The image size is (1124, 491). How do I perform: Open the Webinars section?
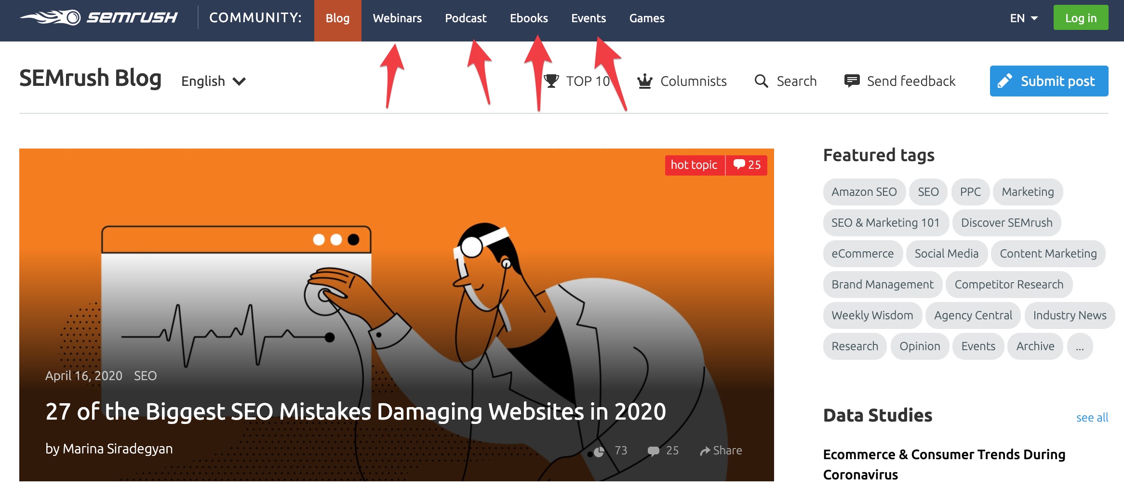397,18
